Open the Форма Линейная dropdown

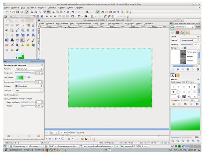tap(29, 86)
